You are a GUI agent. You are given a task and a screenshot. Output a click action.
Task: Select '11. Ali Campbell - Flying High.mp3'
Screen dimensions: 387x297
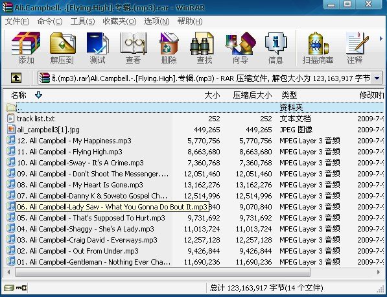tap(69, 152)
